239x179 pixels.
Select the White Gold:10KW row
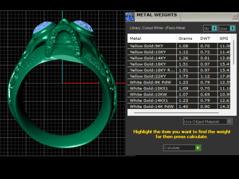click(179, 94)
